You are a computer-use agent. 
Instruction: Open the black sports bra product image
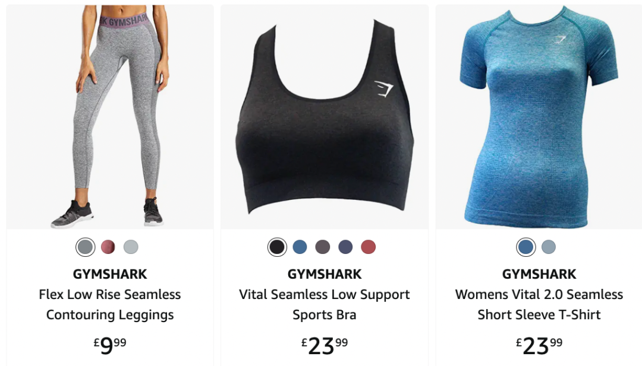(x=325, y=117)
